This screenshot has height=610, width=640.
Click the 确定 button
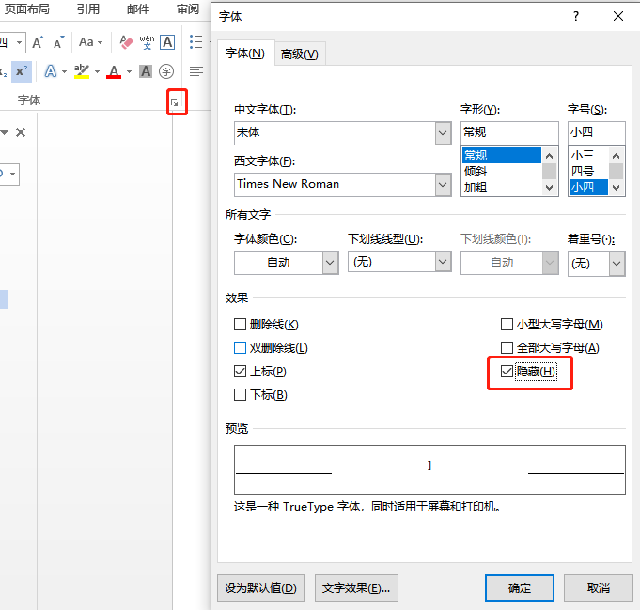(520, 588)
